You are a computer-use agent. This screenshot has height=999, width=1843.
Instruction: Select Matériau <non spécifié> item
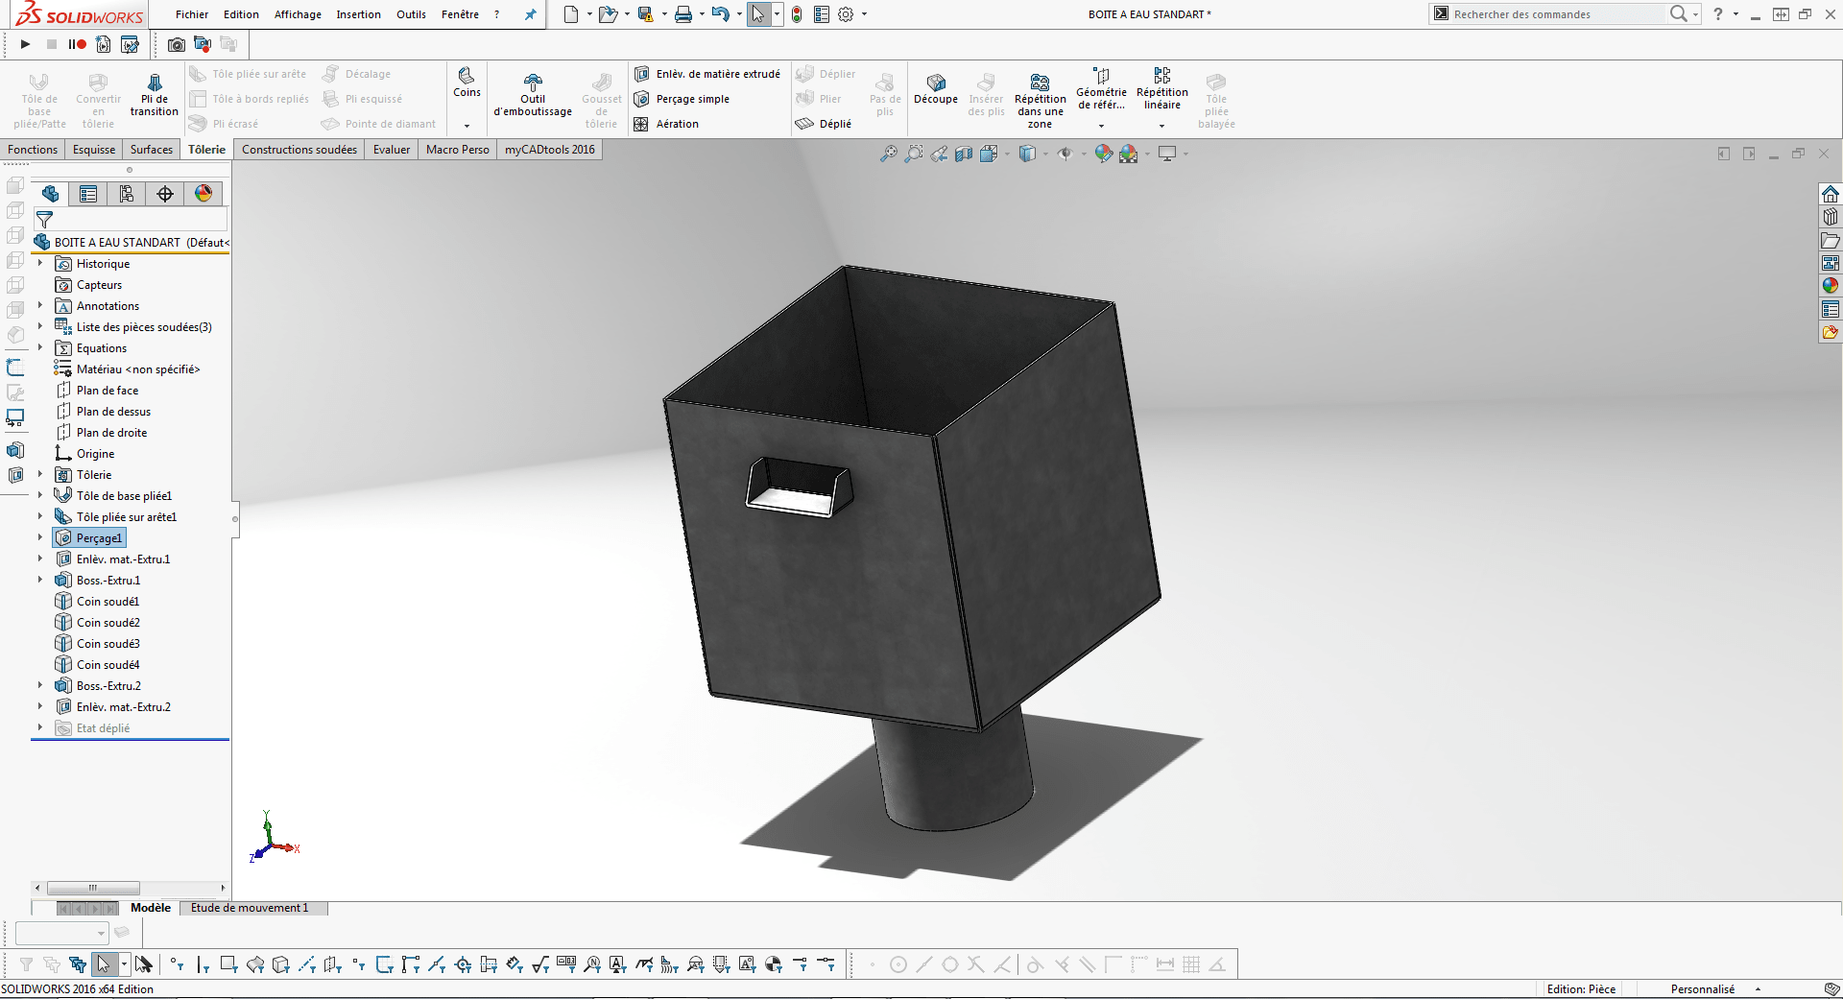tap(138, 369)
